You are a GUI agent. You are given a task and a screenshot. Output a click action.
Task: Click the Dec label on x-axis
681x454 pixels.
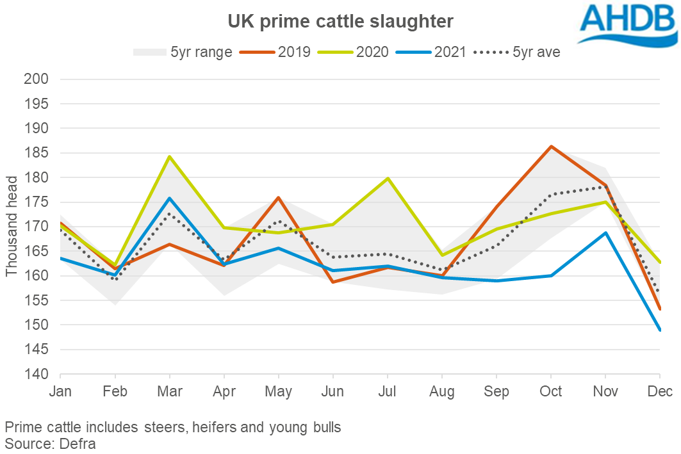point(659,391)
